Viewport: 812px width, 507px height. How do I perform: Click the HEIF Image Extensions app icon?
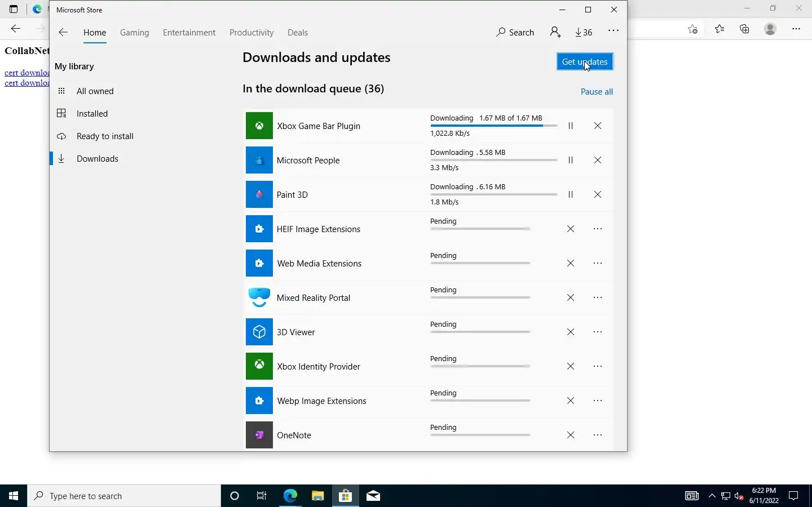click(259, 229)
